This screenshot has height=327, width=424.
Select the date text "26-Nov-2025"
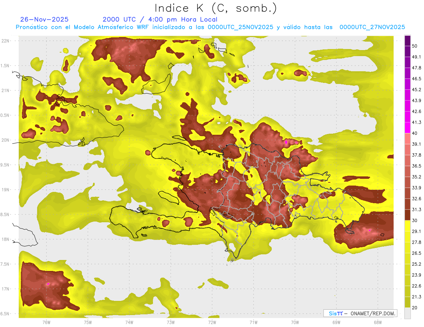45,19
